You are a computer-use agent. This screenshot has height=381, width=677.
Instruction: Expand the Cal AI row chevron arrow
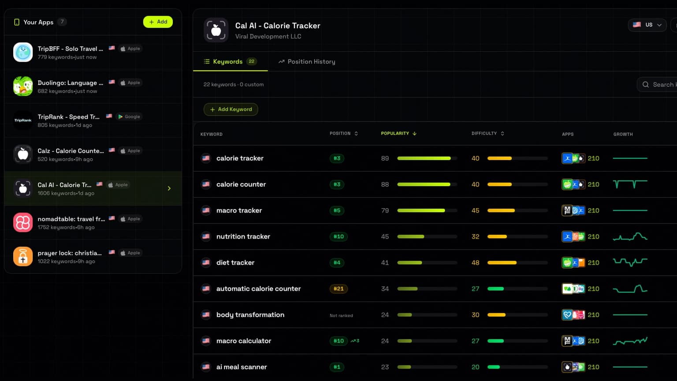(169, 188)
